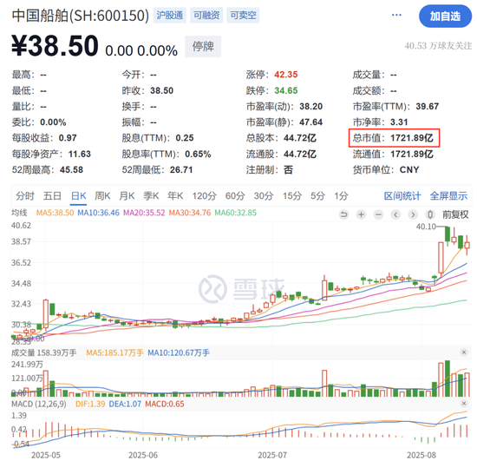The width and height of the screenshot is (477, 461).
Task: Switch to the 60分 interval tab
Action: pos(235,196)
